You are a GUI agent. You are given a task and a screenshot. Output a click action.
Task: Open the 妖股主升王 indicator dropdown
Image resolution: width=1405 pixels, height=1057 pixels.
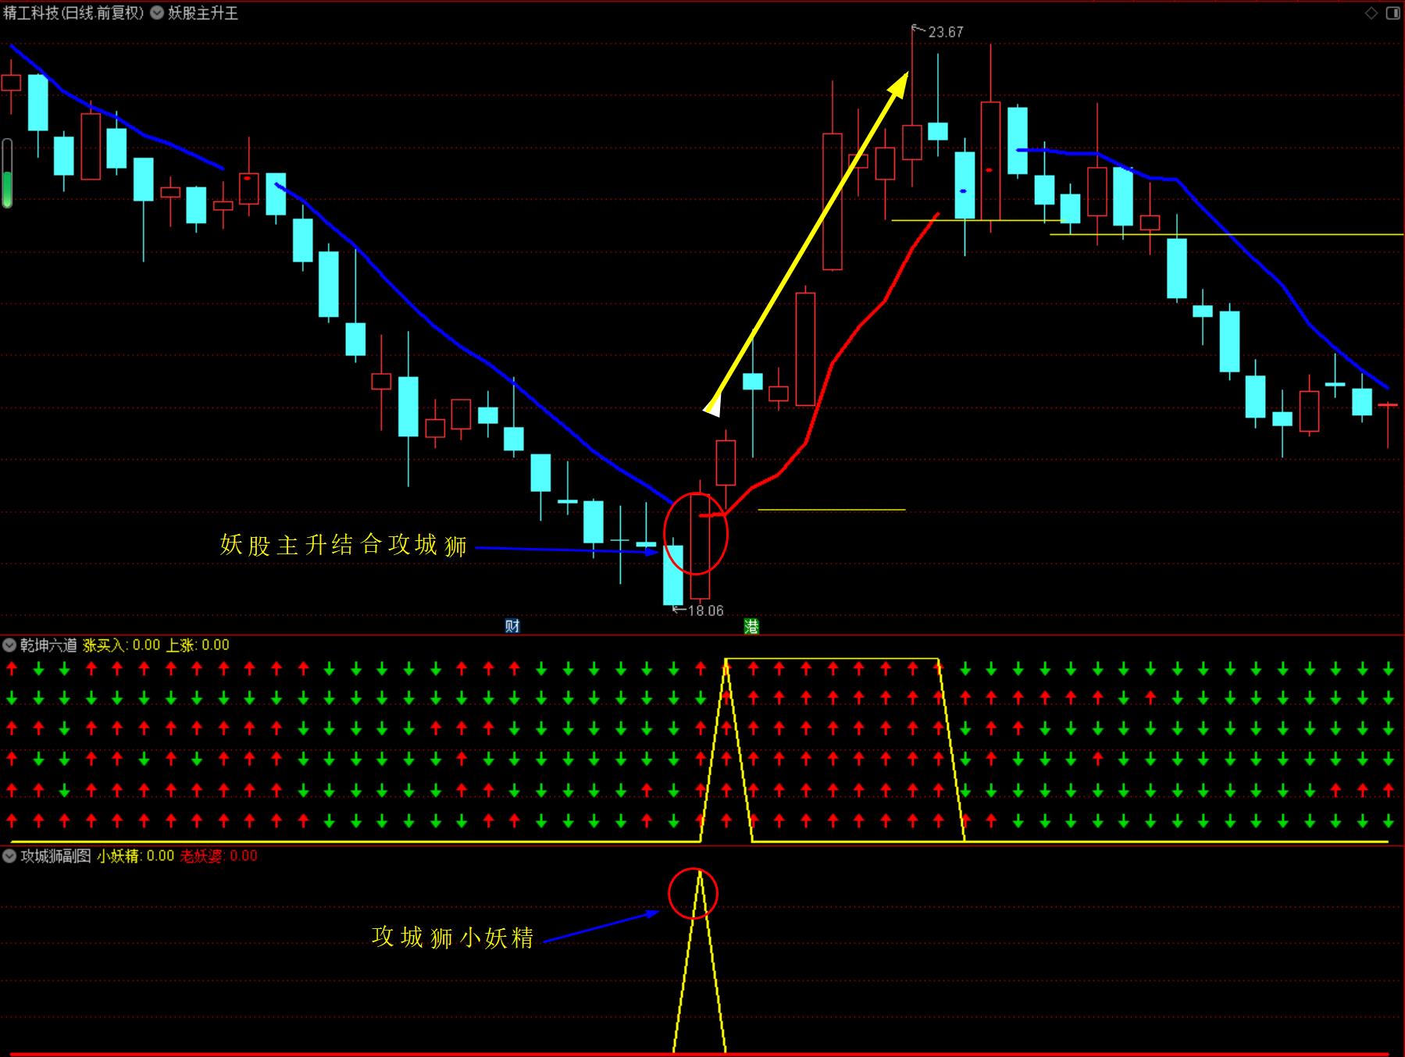click(157, 12)
